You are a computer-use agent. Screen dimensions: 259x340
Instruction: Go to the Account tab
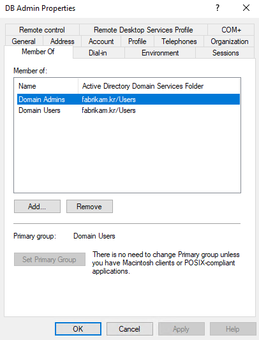pyautogui.click(x=101, y=41)
